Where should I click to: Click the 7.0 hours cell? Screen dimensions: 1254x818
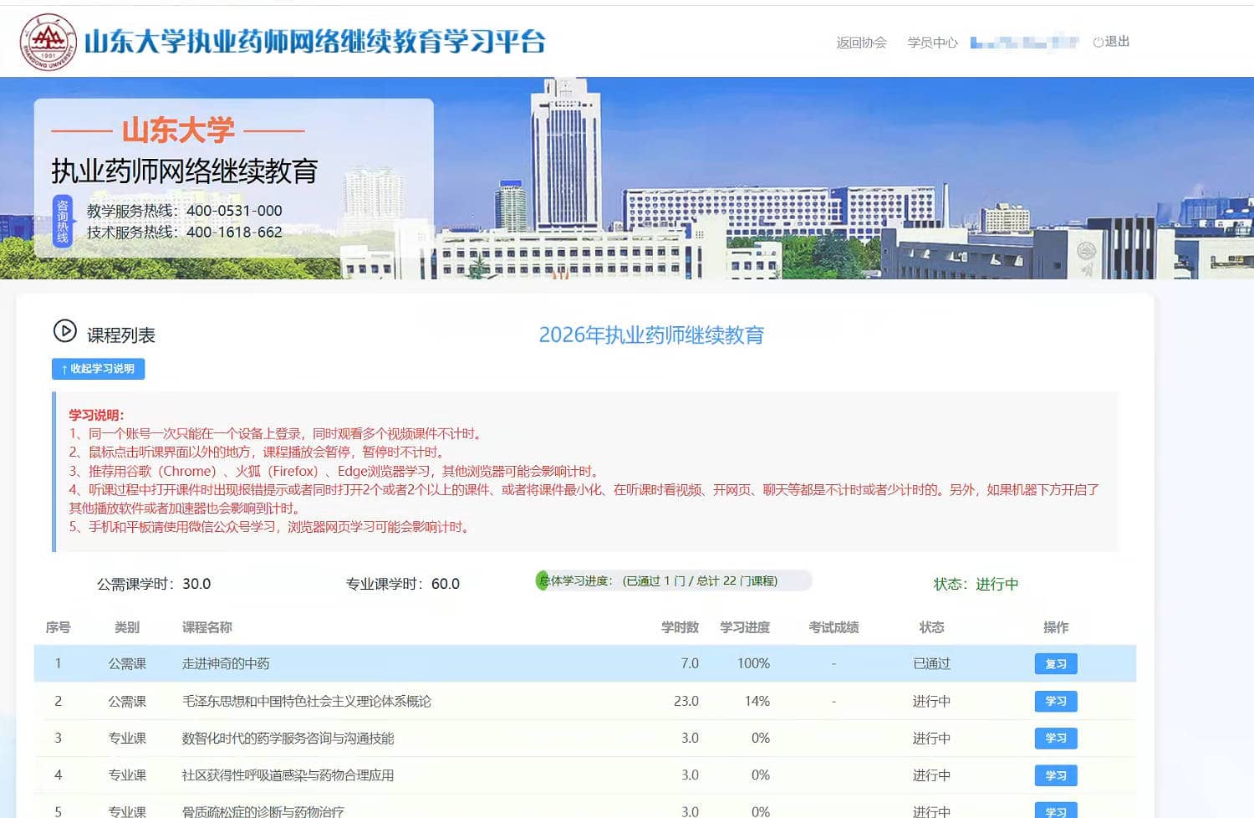[x=690, y=664]
